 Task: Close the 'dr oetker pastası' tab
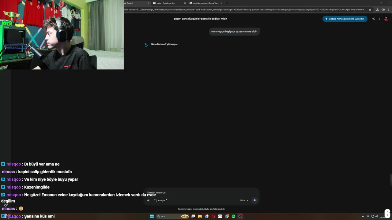(x=221, y=3)
